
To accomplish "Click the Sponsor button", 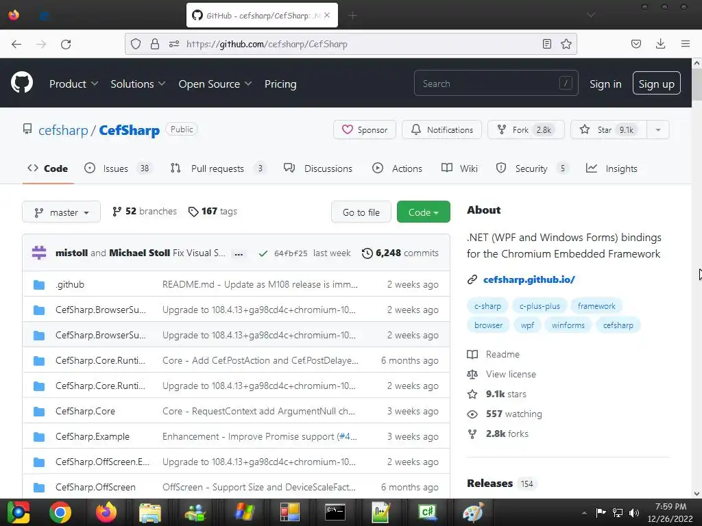I will pyautogui.click(x=365, y=129).
